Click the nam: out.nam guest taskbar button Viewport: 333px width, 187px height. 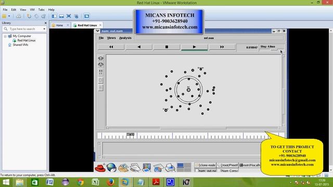205,170
